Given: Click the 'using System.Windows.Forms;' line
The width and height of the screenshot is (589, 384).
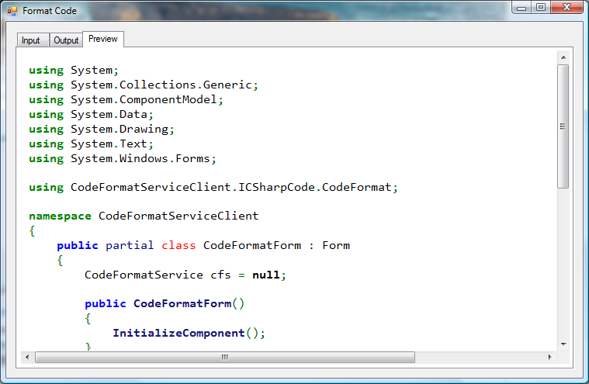Looking at the screenshot, I should pos(123,158).
